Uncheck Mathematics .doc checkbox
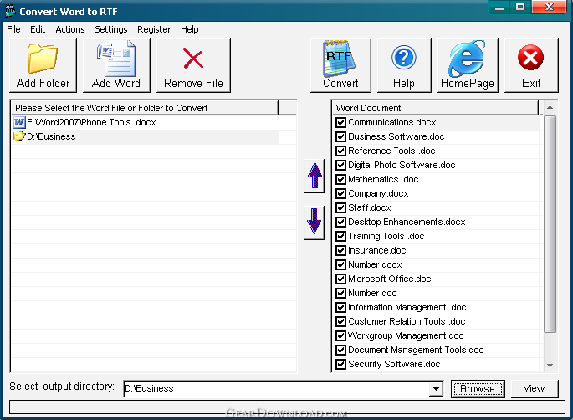The image size is (573, 420). tap(340, 180)
